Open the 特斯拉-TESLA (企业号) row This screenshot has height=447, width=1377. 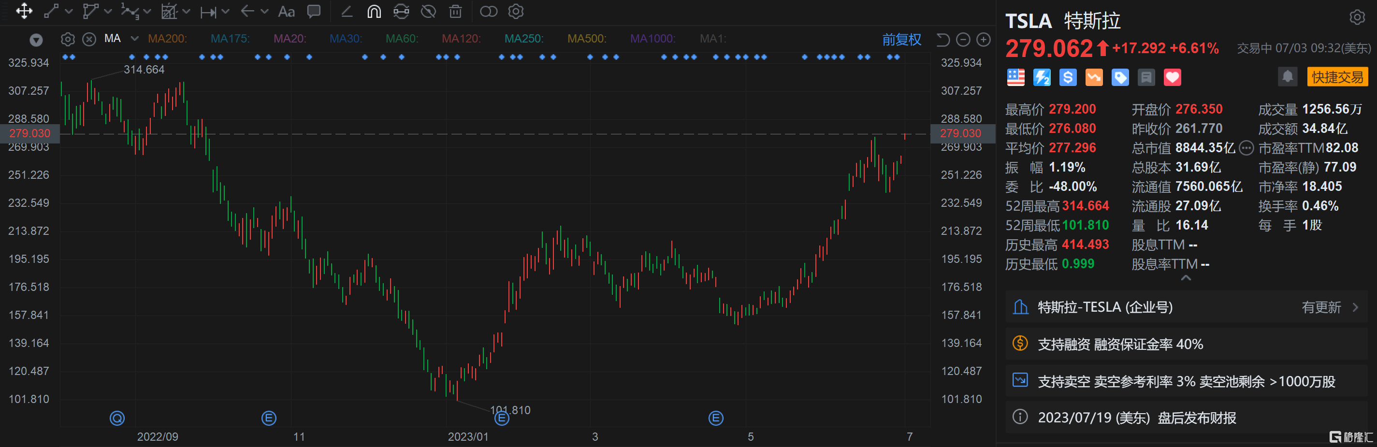pos(1186,307)
